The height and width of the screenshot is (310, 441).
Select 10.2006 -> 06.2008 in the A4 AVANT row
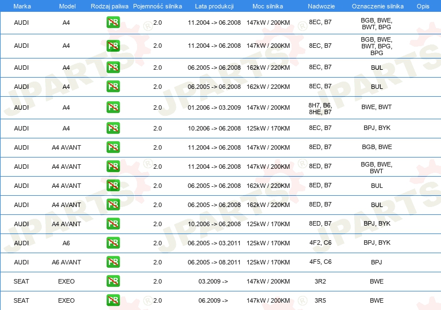[x=214, y=224]
